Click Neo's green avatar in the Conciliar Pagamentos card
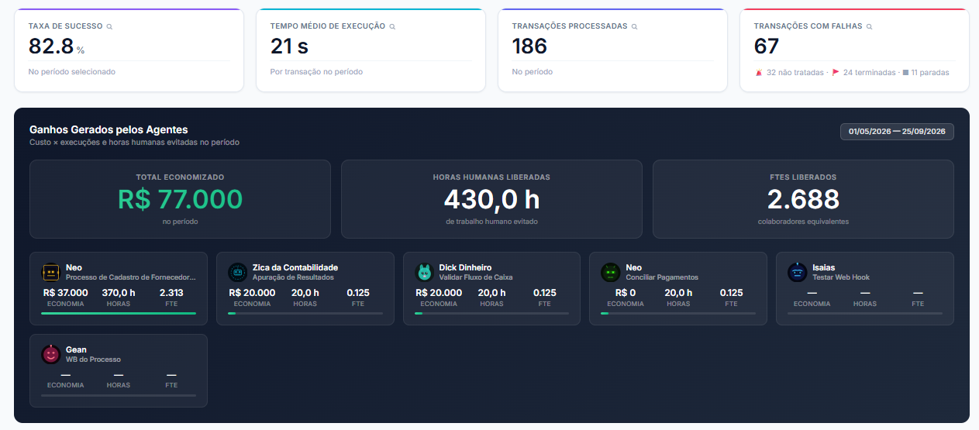The width and height of the screenshot is (979, 430). pos(611,272)
